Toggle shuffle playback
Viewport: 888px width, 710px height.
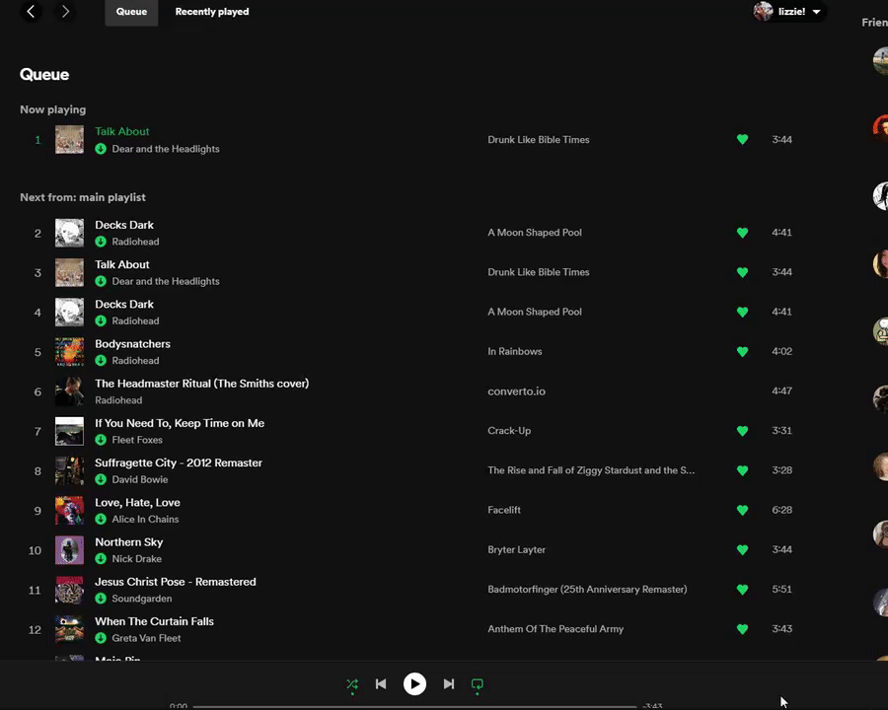point(352,684)
